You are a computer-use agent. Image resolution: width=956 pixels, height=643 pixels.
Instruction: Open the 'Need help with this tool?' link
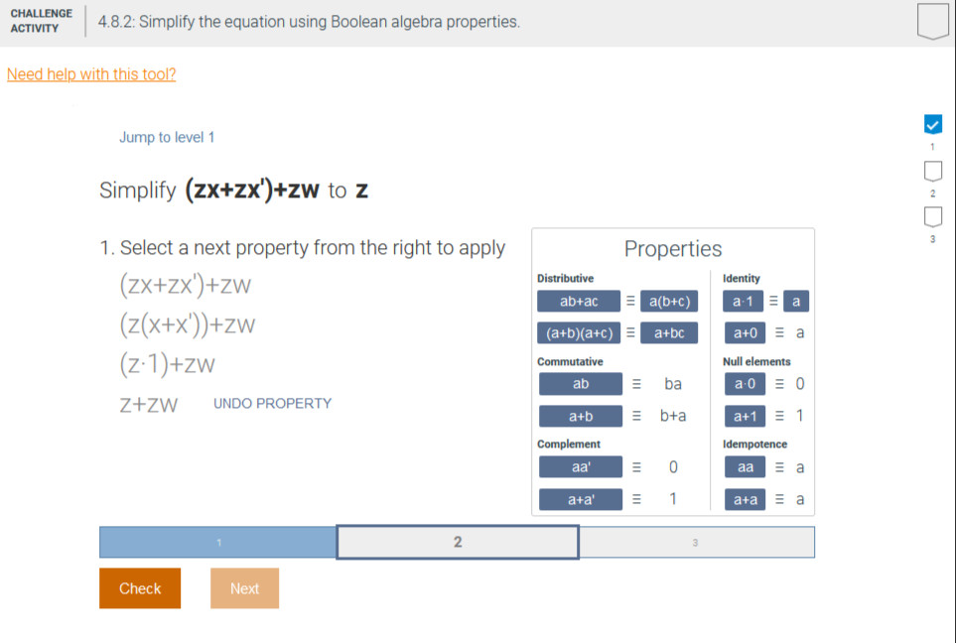pos(91,73)
